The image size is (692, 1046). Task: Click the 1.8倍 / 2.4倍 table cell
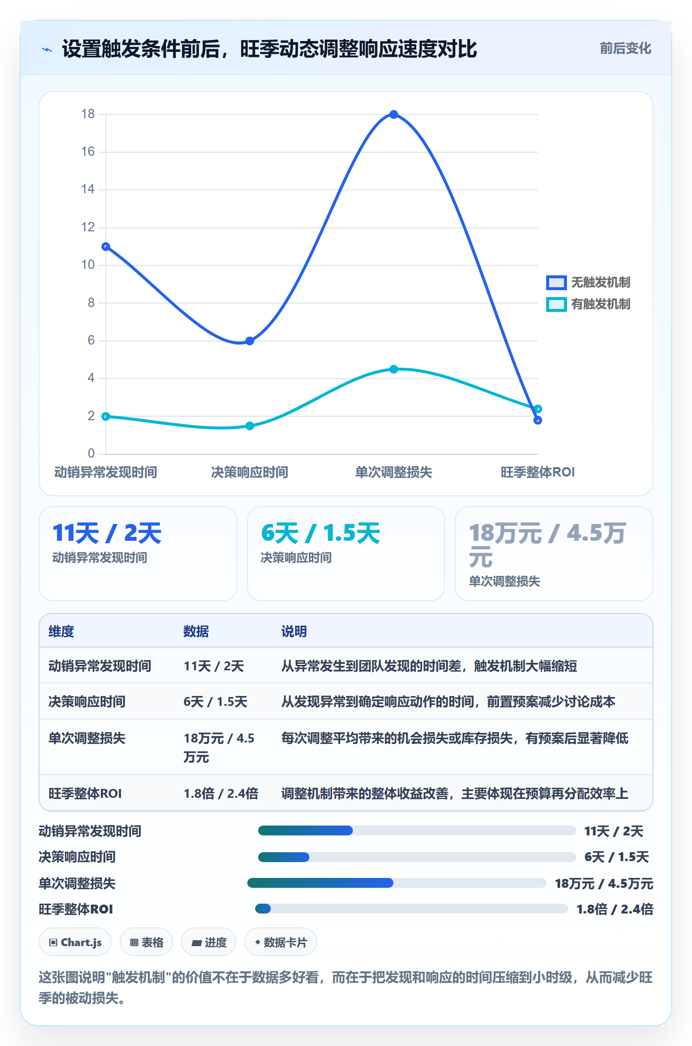(221, 793)
